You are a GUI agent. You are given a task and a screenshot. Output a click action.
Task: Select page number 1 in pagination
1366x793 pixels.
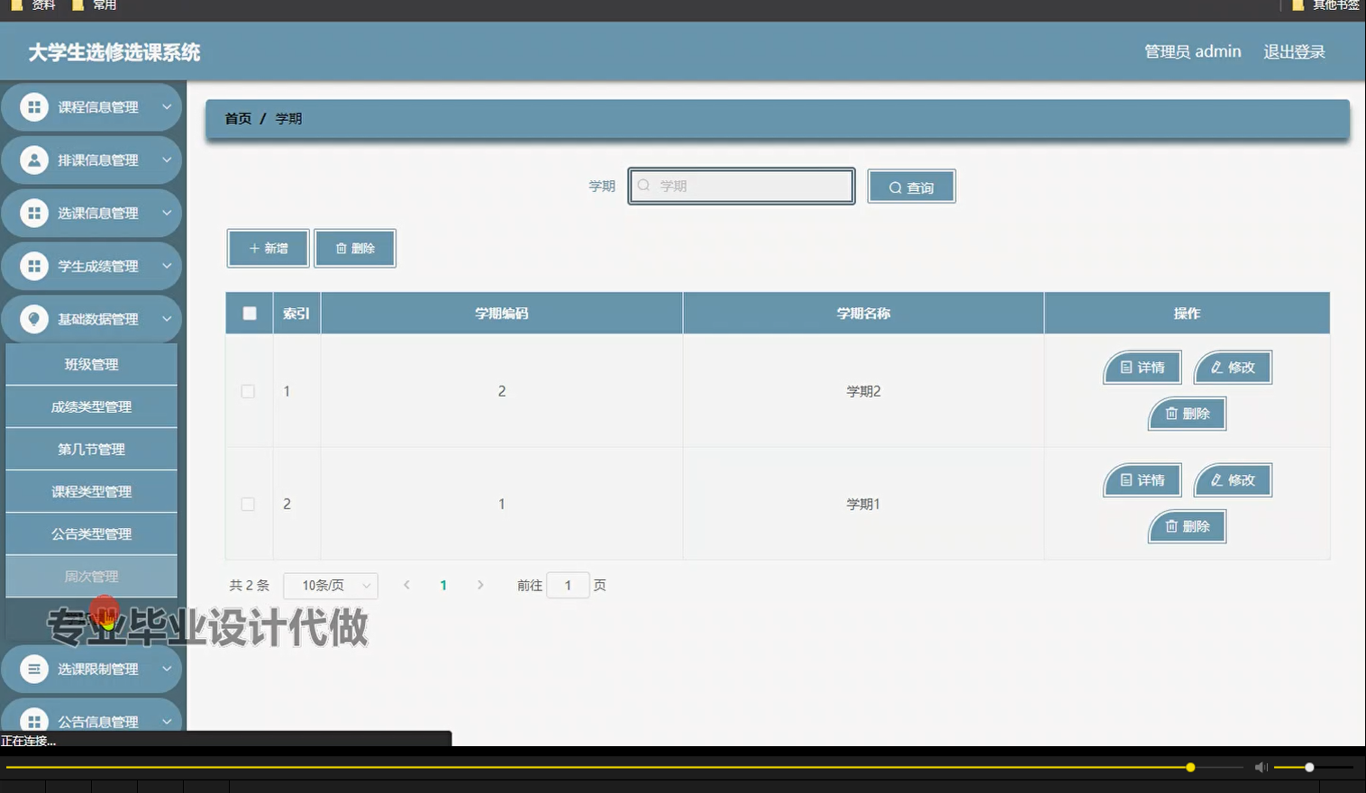coord(443,586)
